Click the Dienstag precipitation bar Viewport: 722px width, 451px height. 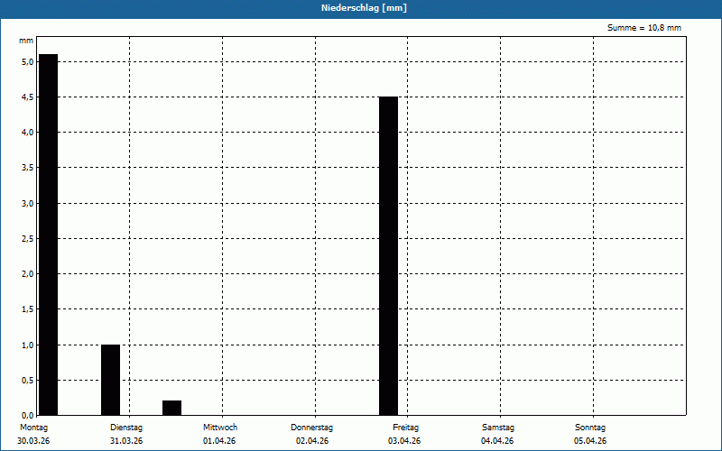click(x=110, y=380)
